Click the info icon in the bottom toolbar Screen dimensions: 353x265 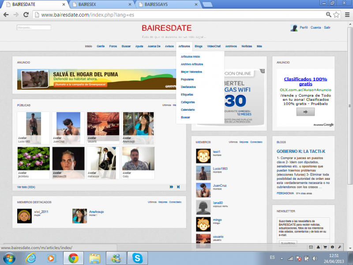332,247
